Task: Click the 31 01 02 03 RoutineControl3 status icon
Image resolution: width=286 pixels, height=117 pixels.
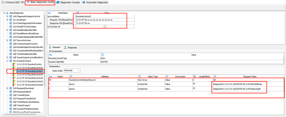Action: 14,75
